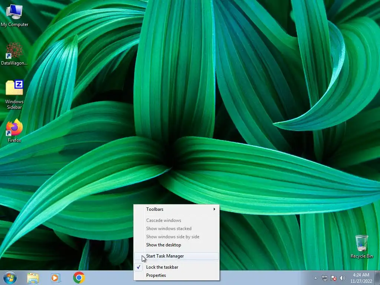Launch Google Chrome from the taskbar
Screen dimensions: 380x285
(x=79, y=278)
